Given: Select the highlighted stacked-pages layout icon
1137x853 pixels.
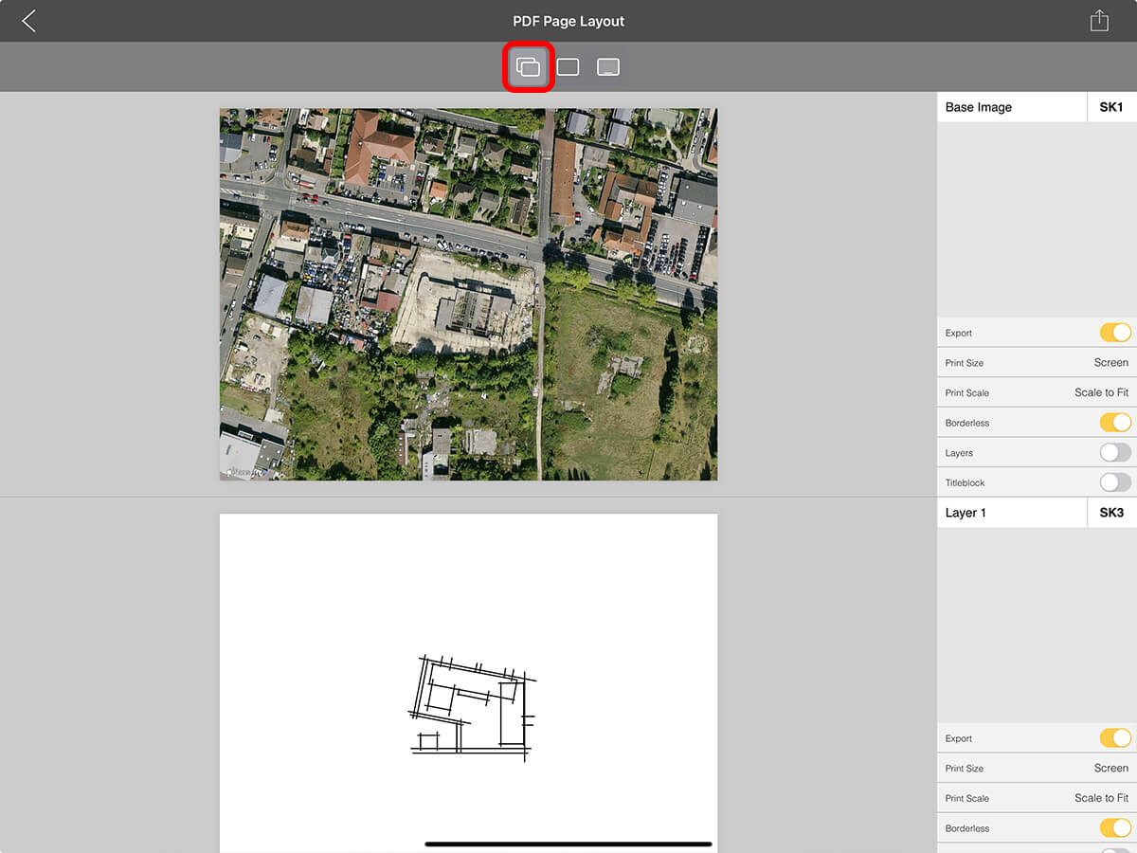Looking at the screenshot, I should tap(528, 67).
